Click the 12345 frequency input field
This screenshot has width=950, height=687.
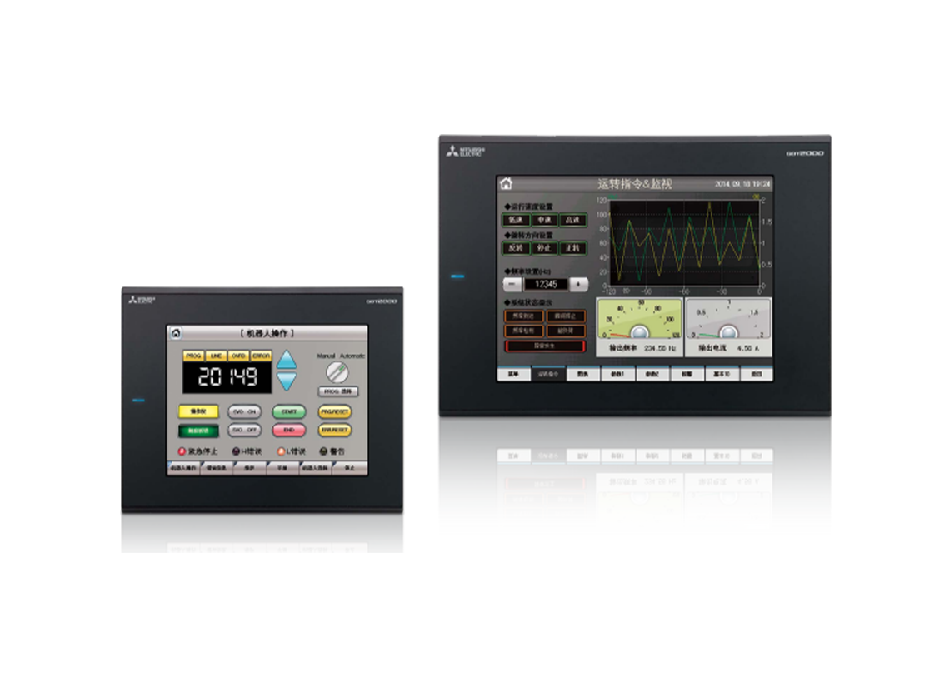pos(544,284)
